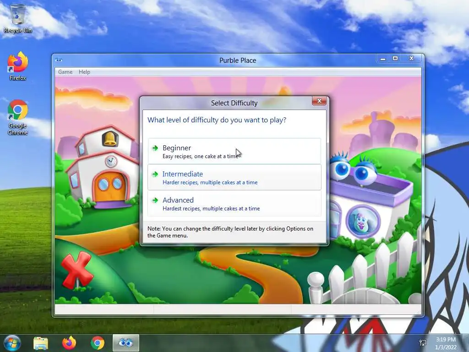Maximize the Purble Place window
Screen dimensions: 469x352
[x=395, y=58]
